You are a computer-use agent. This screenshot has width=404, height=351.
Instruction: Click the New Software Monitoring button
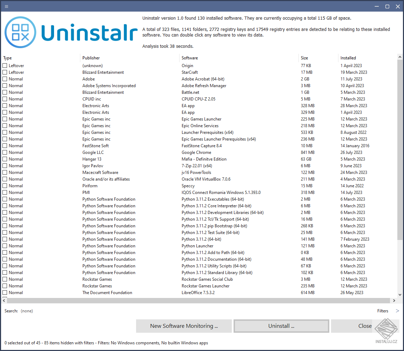[184, 326]
